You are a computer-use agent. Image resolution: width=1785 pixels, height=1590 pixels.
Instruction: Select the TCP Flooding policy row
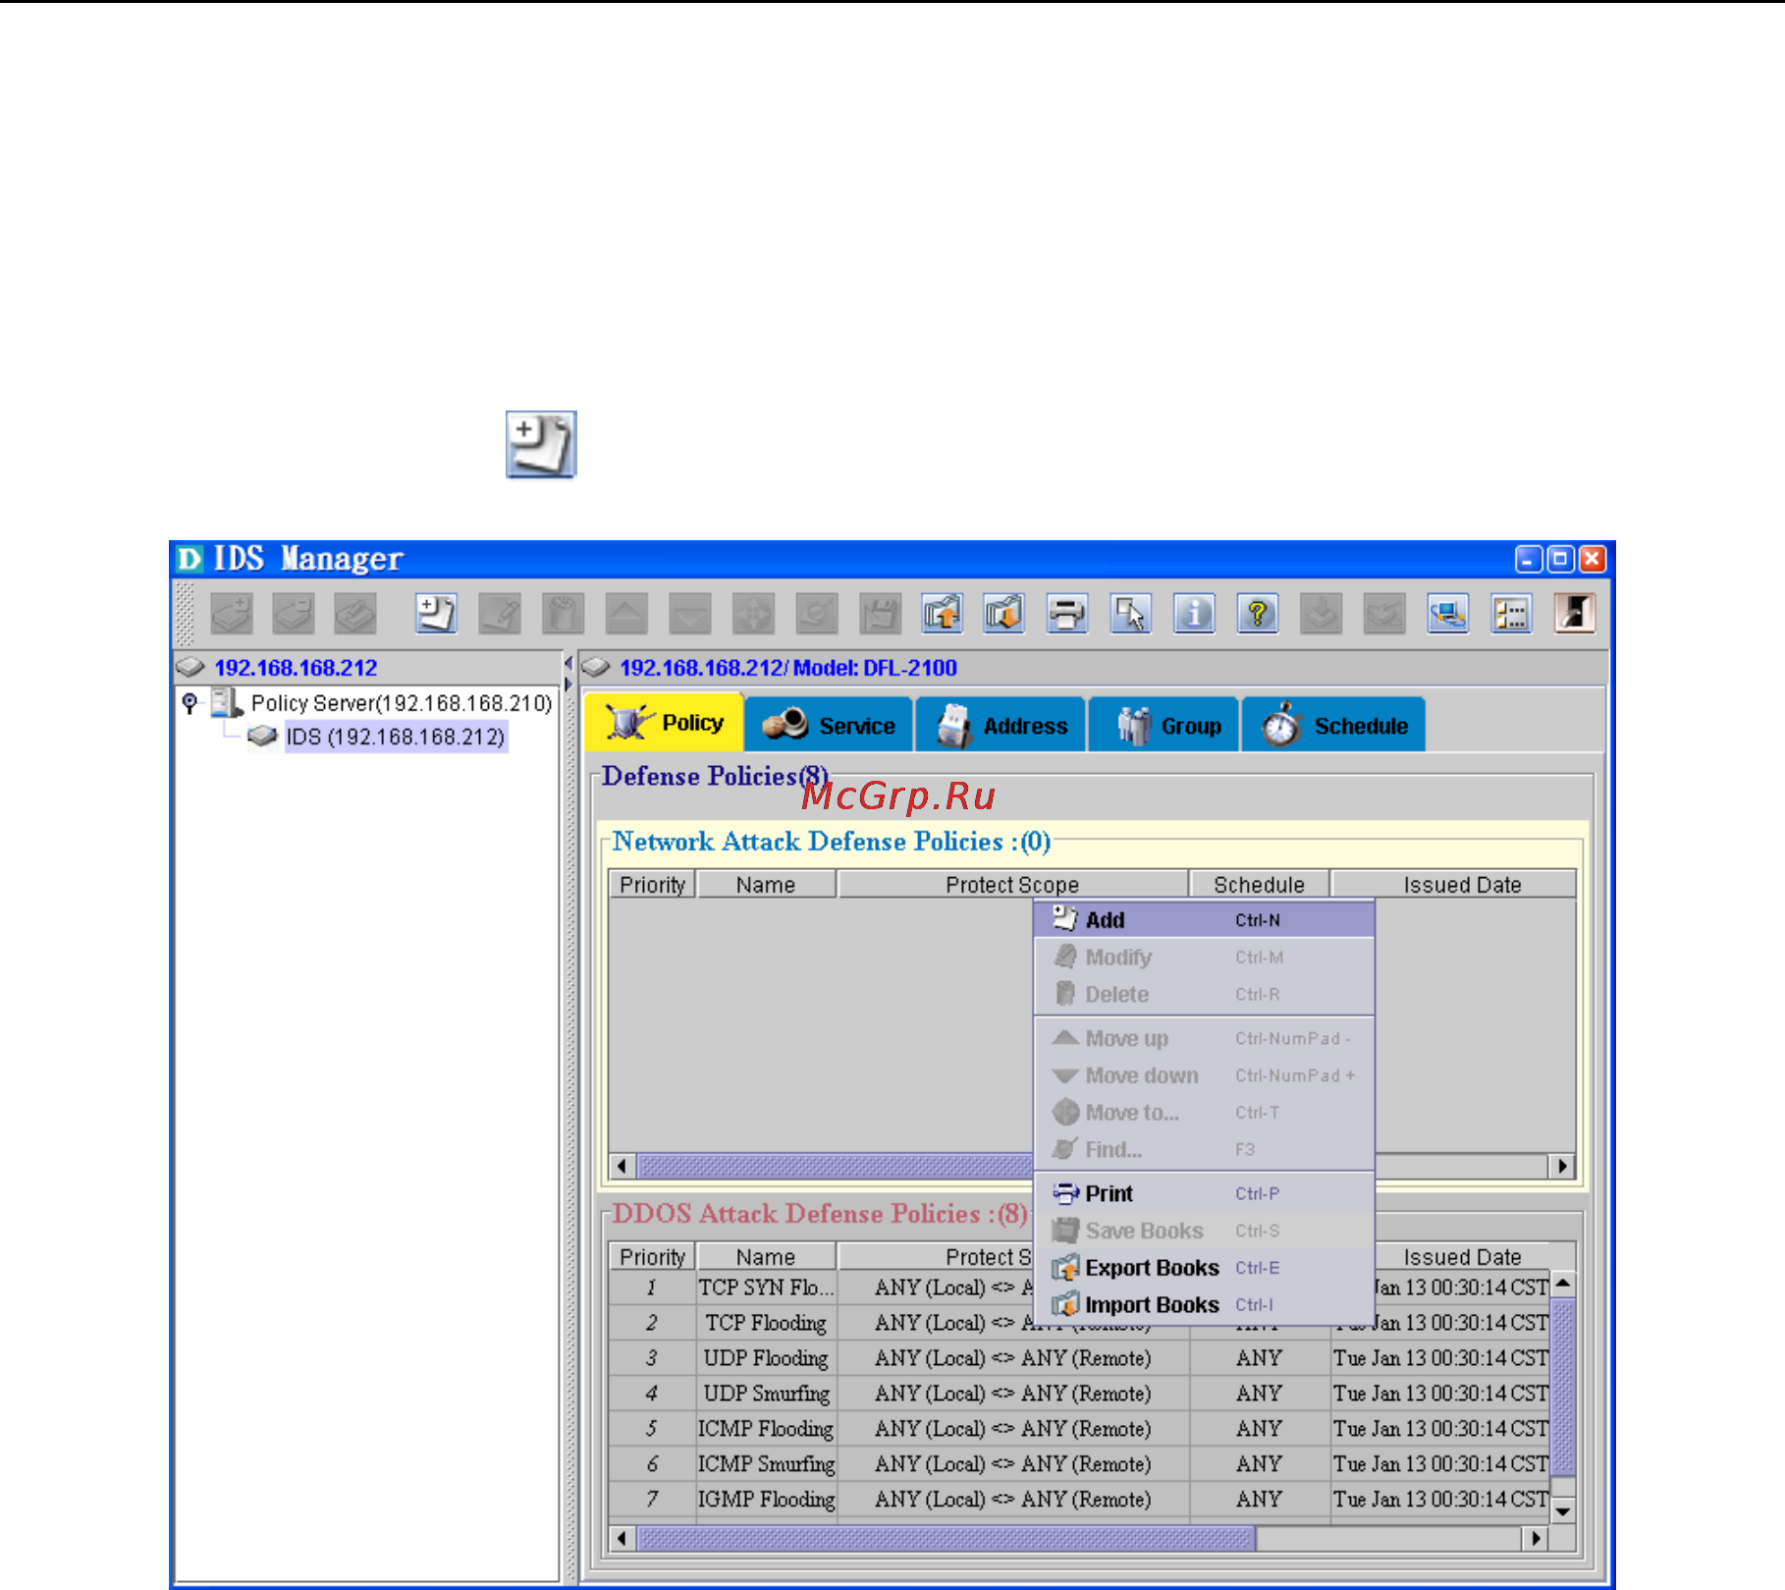pyautogui.click(x=1079, y=1324)
